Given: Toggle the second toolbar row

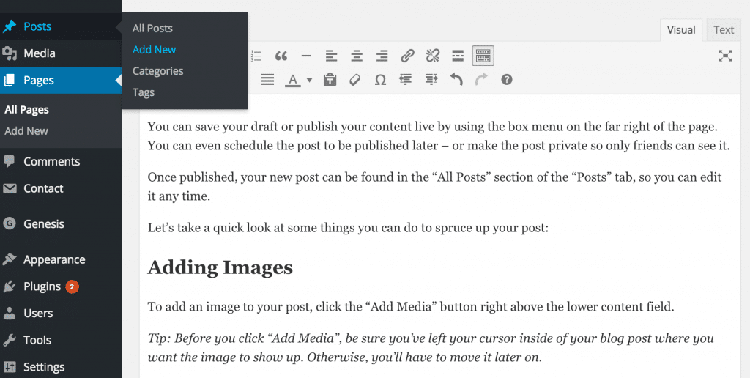Looking at the screenshot, I should (x=483, y=56).
